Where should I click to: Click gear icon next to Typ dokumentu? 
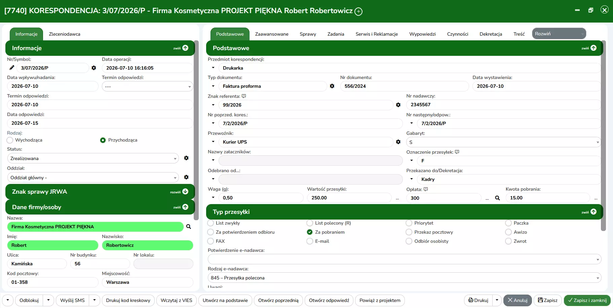(332, 86)
